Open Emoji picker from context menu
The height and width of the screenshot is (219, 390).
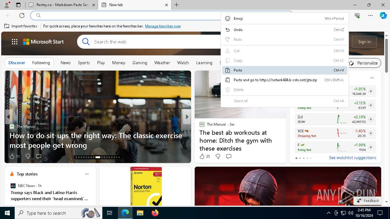tap(285, 19)
